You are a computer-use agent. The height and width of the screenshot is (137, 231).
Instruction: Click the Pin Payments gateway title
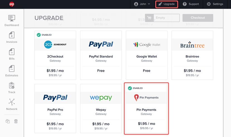(x=146, y=110)
